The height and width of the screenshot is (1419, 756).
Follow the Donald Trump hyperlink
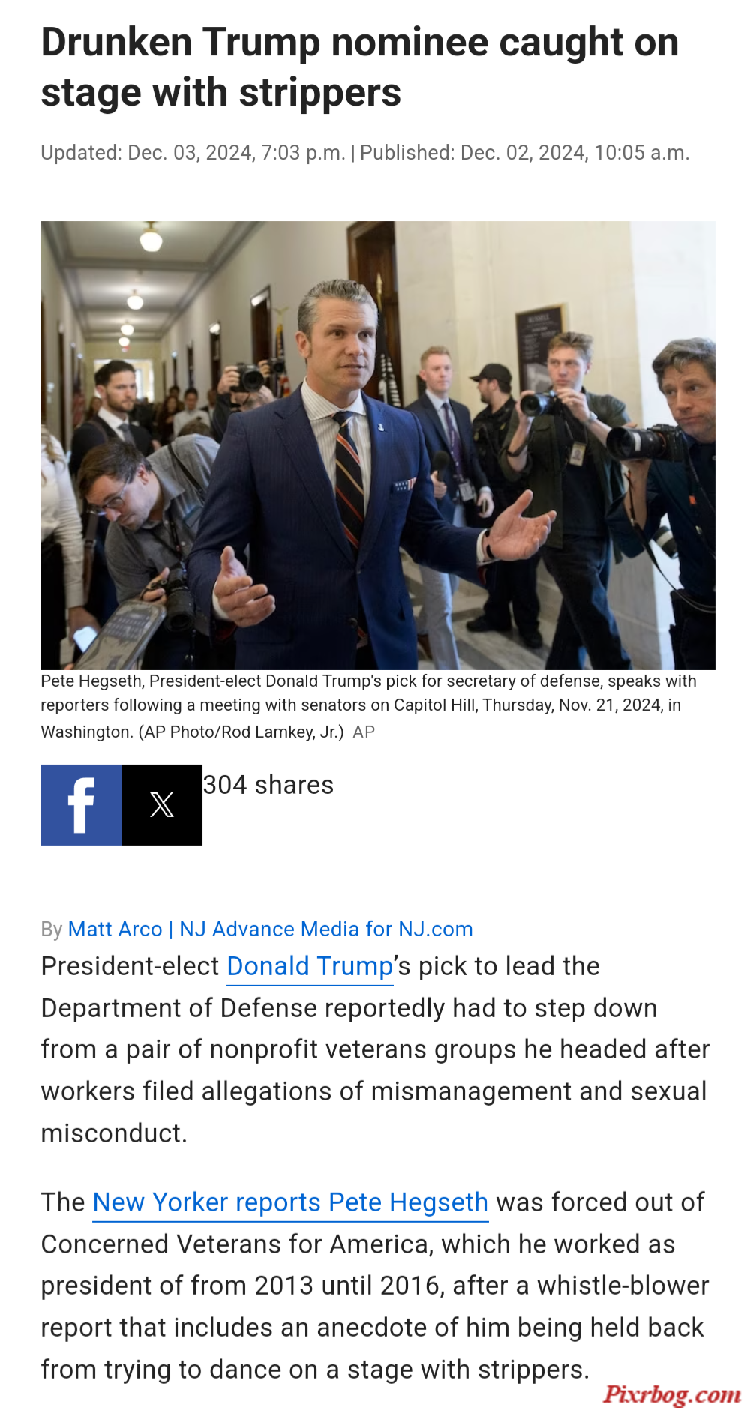pyautogui.click(x=310, y=967)
